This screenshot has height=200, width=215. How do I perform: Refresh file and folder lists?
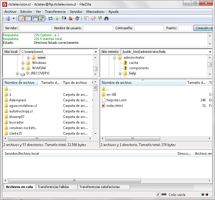click(x=50, y=18)
